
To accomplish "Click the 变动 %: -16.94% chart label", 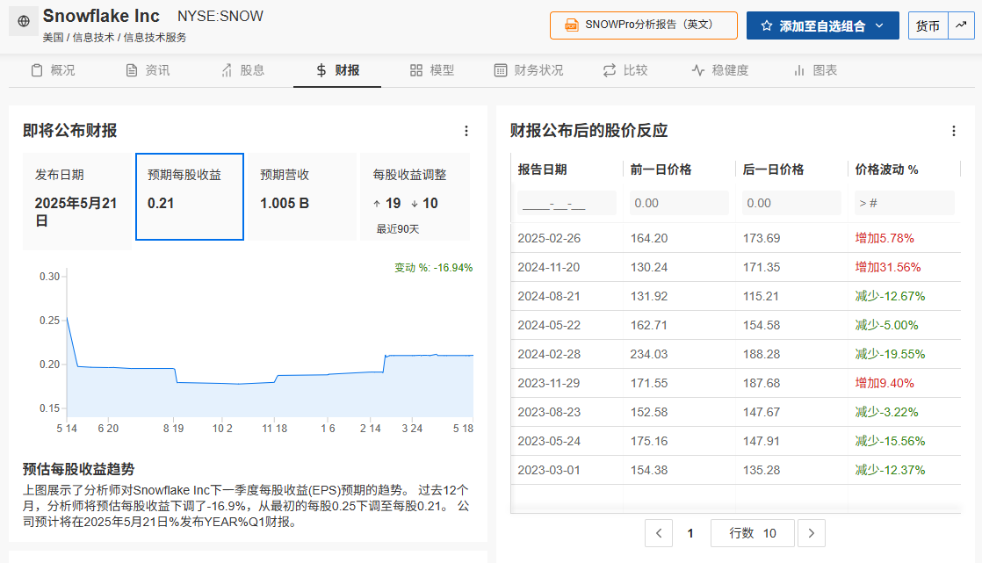I will [x=433, y=267].
